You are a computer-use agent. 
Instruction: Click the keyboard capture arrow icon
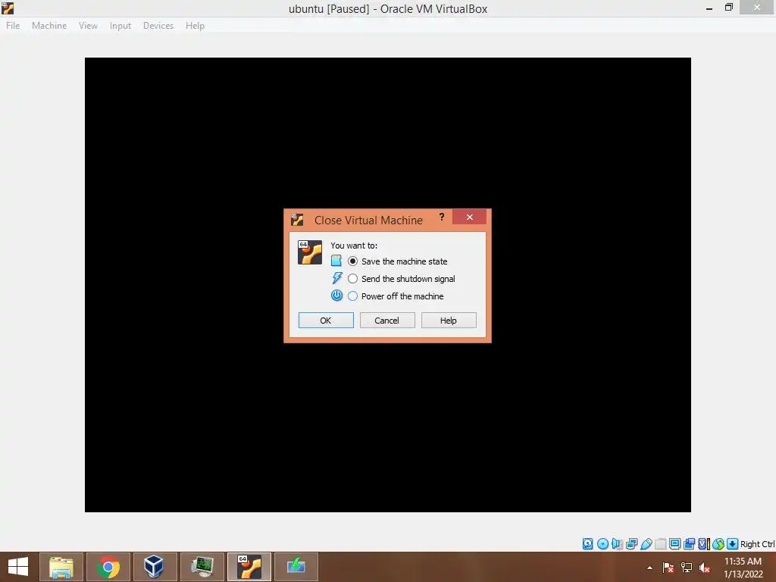coord(733,544)
